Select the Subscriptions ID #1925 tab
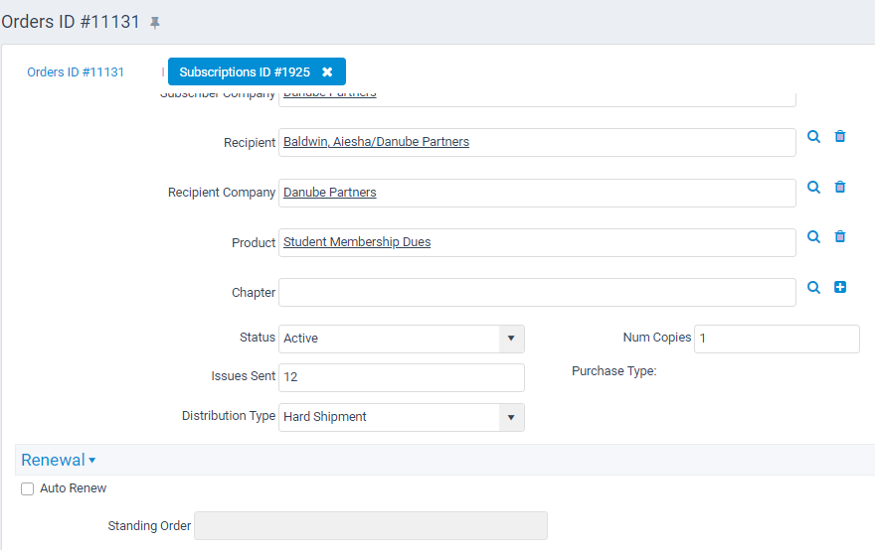875x550 pixels. 245,72
